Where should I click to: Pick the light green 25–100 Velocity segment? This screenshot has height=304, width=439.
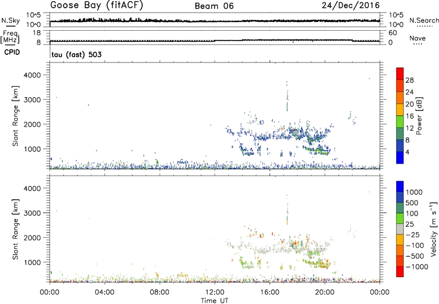pos(400,218)
